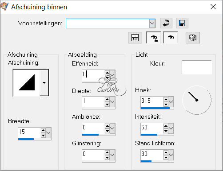Increase Ambiance with the up arrow
This screenshot has width=223, height=171.
tap(107, 126)
